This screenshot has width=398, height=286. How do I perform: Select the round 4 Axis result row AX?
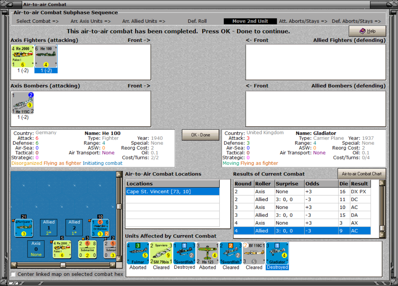(x=302, y=223)
